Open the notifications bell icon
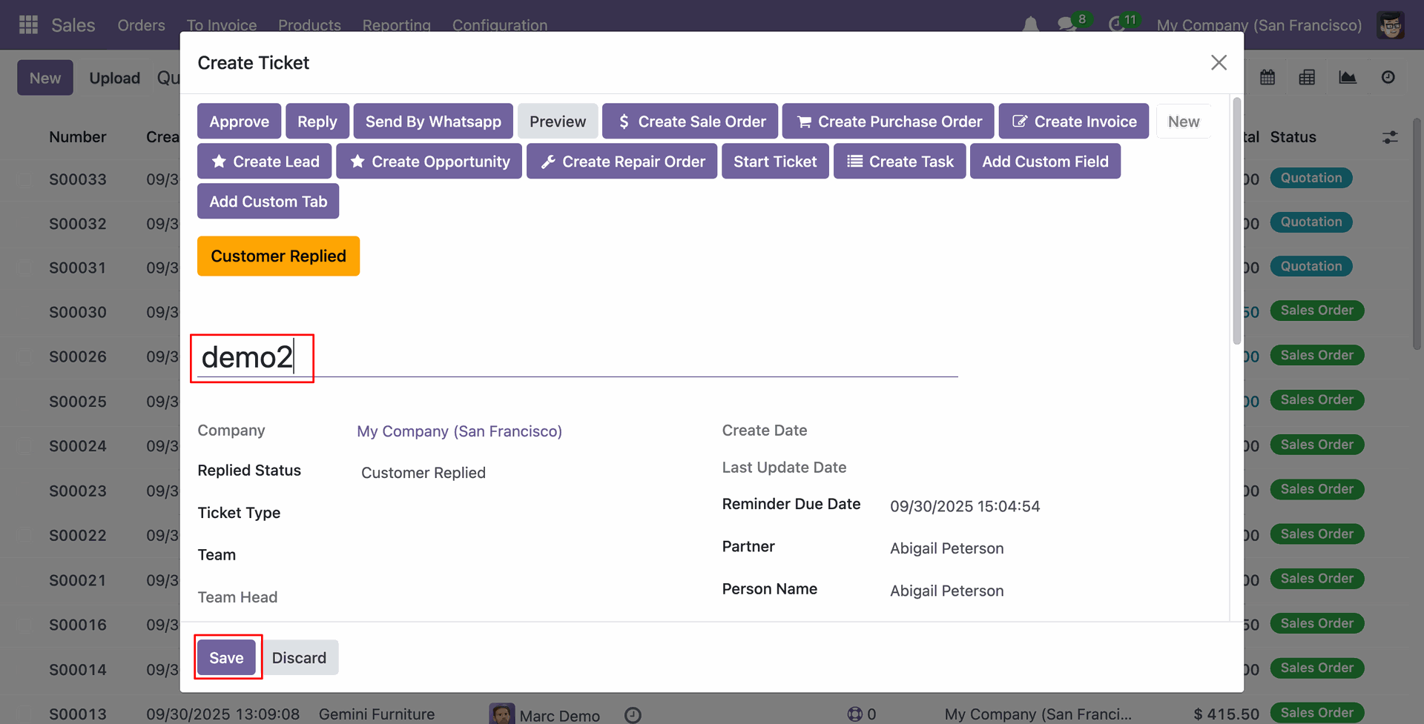The height and width of the screenshot is (724, 1424). (1030, 25)
